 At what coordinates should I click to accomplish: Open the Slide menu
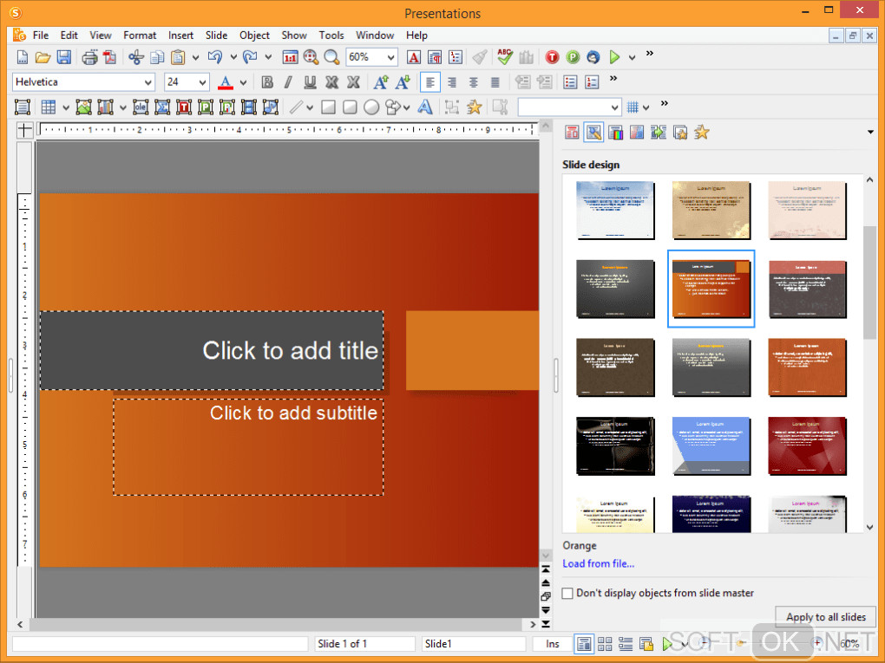coord(216,36)
